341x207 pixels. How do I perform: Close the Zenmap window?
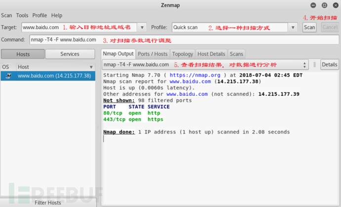pyautogui.click(x=336, y=5)
